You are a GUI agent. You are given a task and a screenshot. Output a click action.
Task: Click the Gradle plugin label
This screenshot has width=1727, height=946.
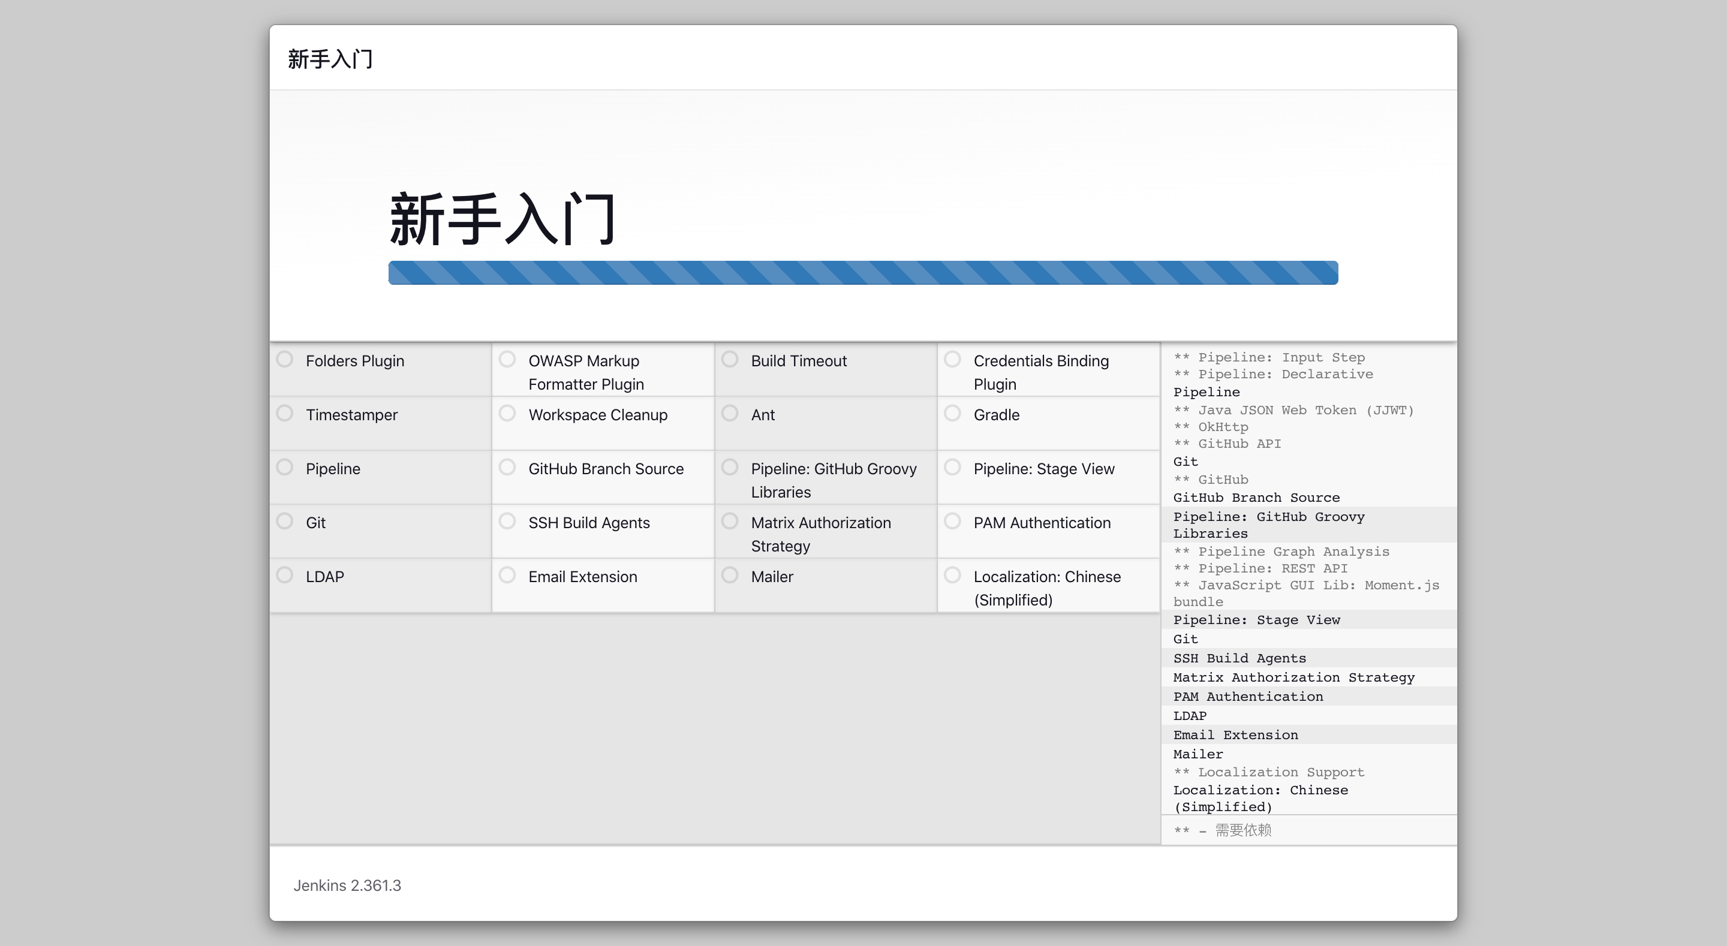pos(997,415)
